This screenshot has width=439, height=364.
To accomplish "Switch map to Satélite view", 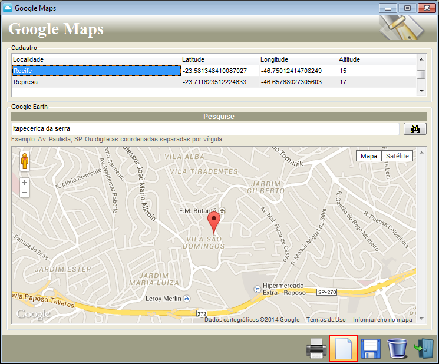I will coord(397,156).
